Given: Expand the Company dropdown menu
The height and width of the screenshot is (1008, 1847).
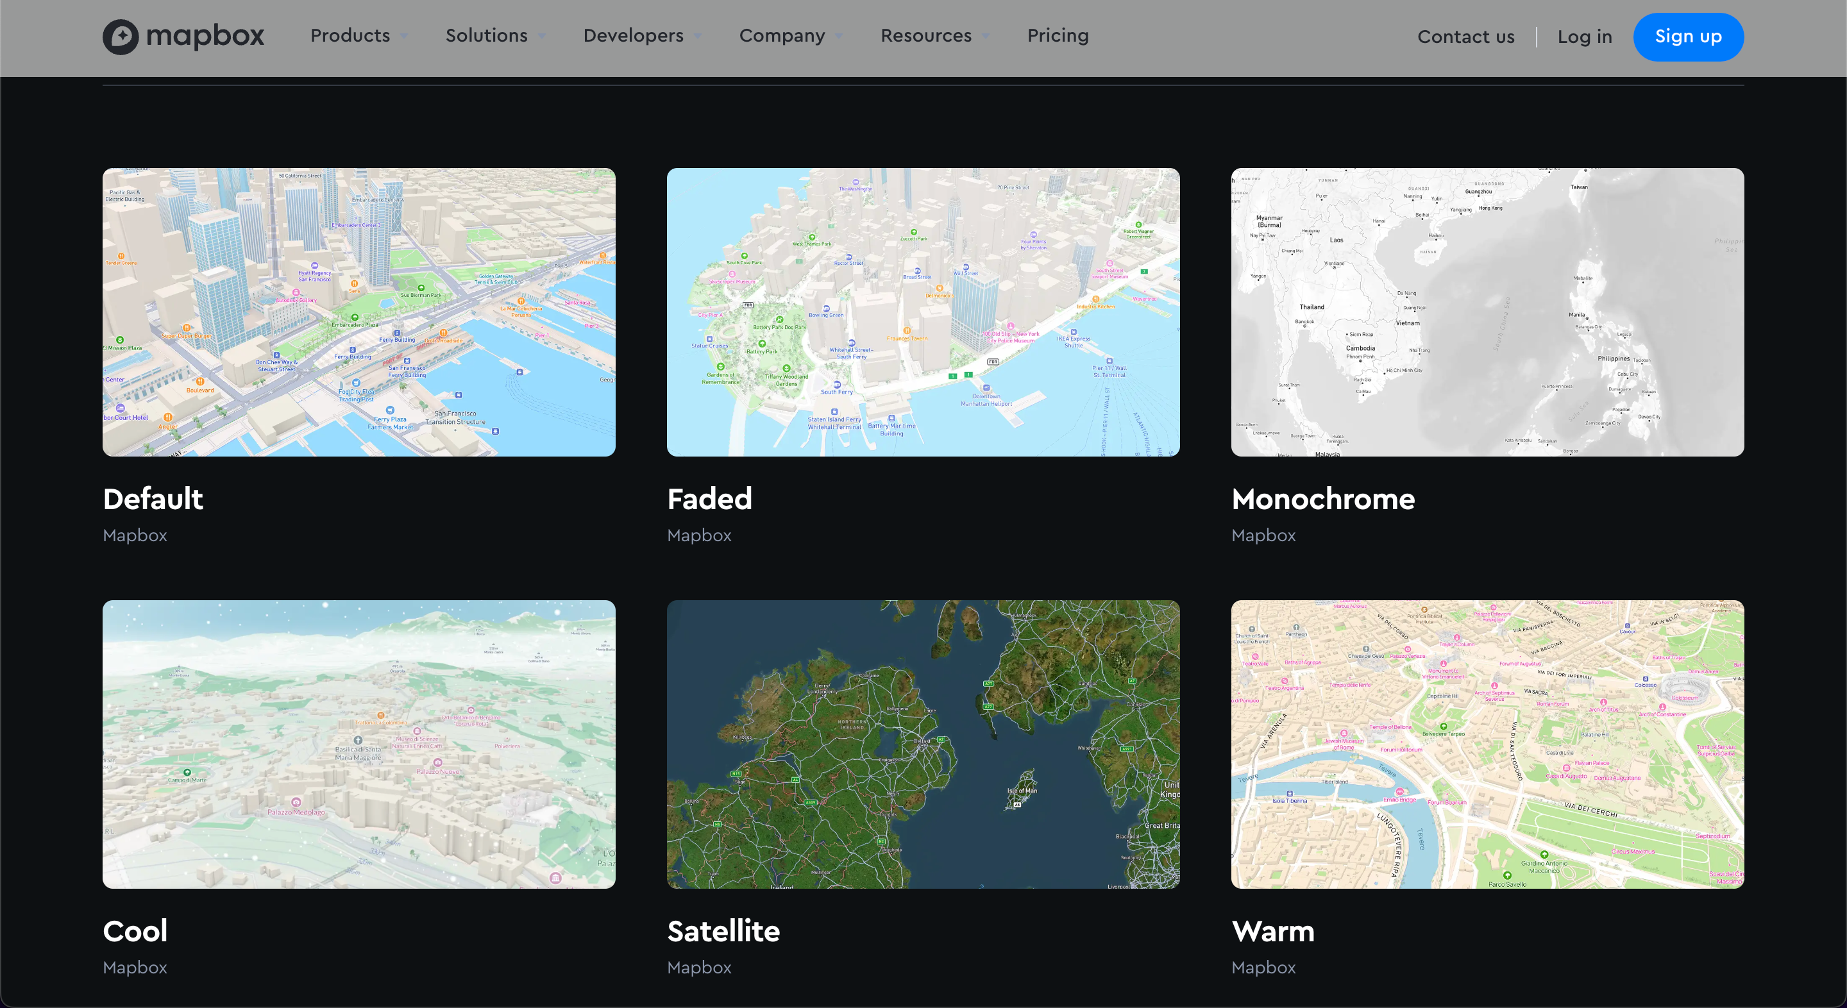Looking at the screenshot, I should pos(782,36).
